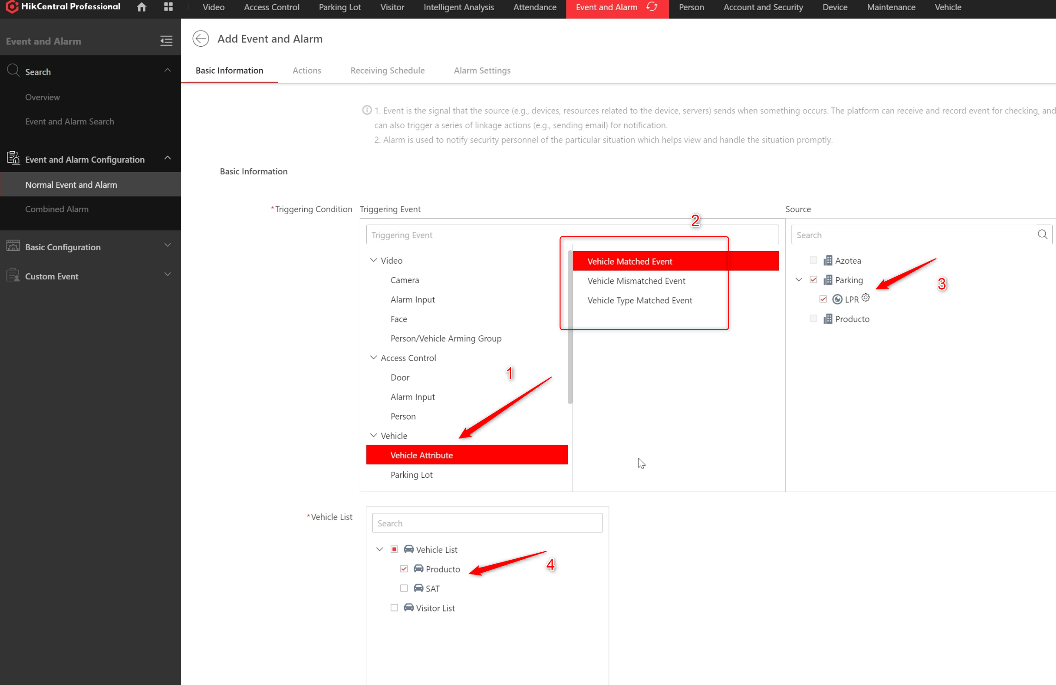
Task: Check the SAT vehicle list checkbox
Action: (x=404, y=588)
